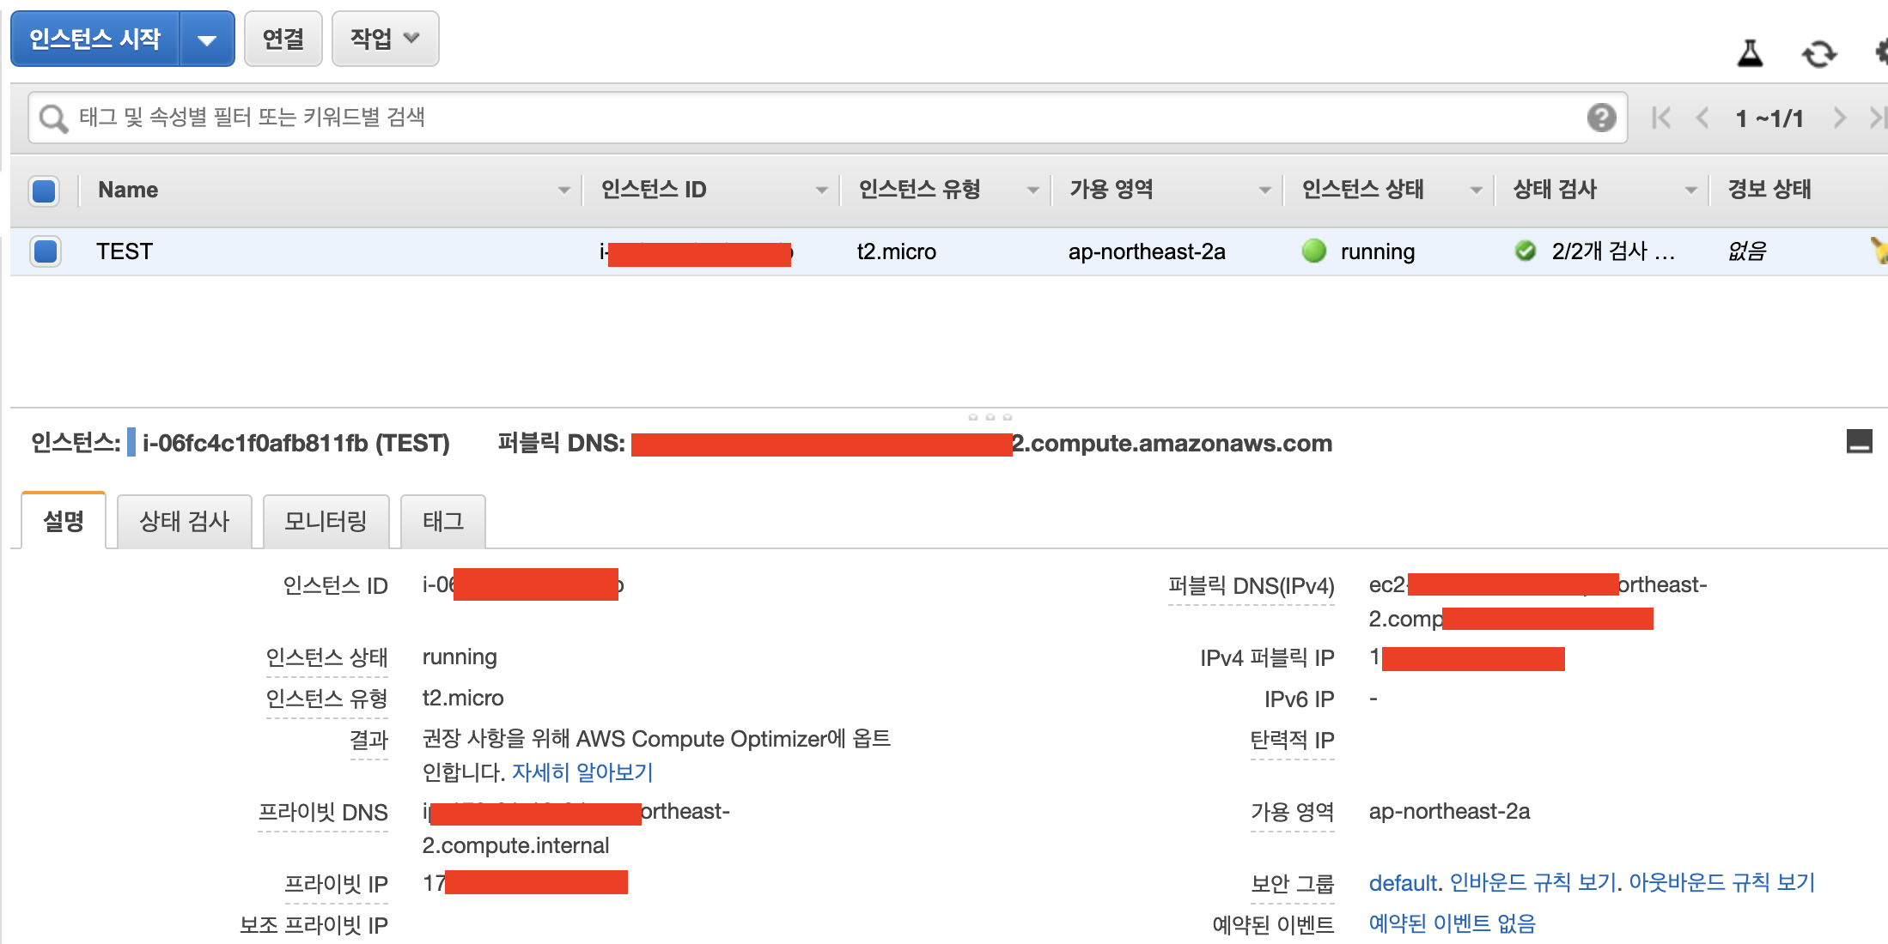Click the 결과 detail label
Screen dimensions: 1888x944
point(369,740)
